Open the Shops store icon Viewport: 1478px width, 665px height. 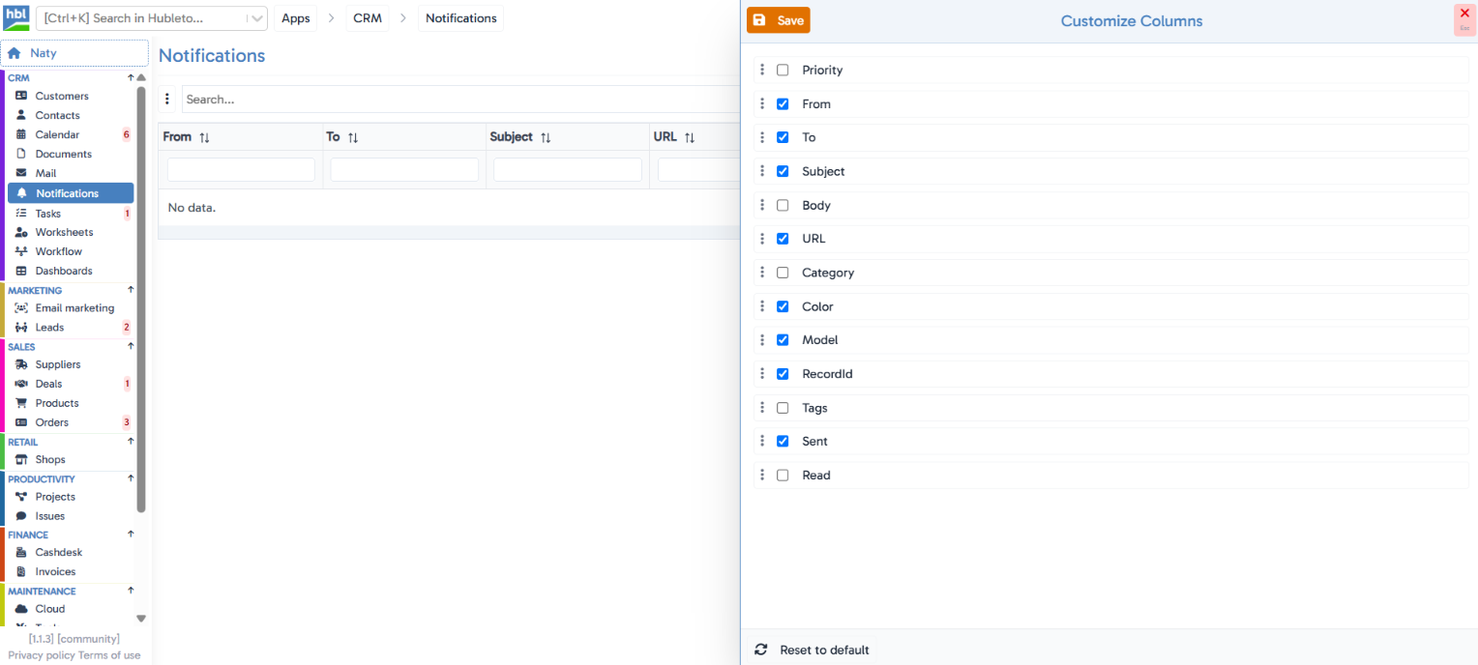pyautogui.click(x=21, y=460)
